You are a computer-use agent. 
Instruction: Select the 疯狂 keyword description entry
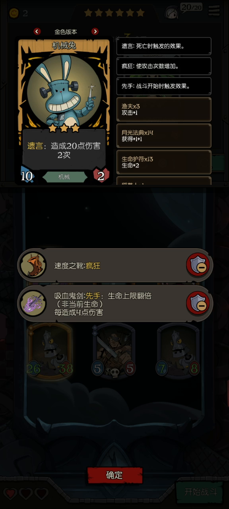click(164, 66)
